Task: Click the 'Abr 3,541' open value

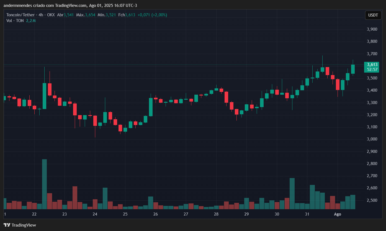Action: [x=65, y=15]
